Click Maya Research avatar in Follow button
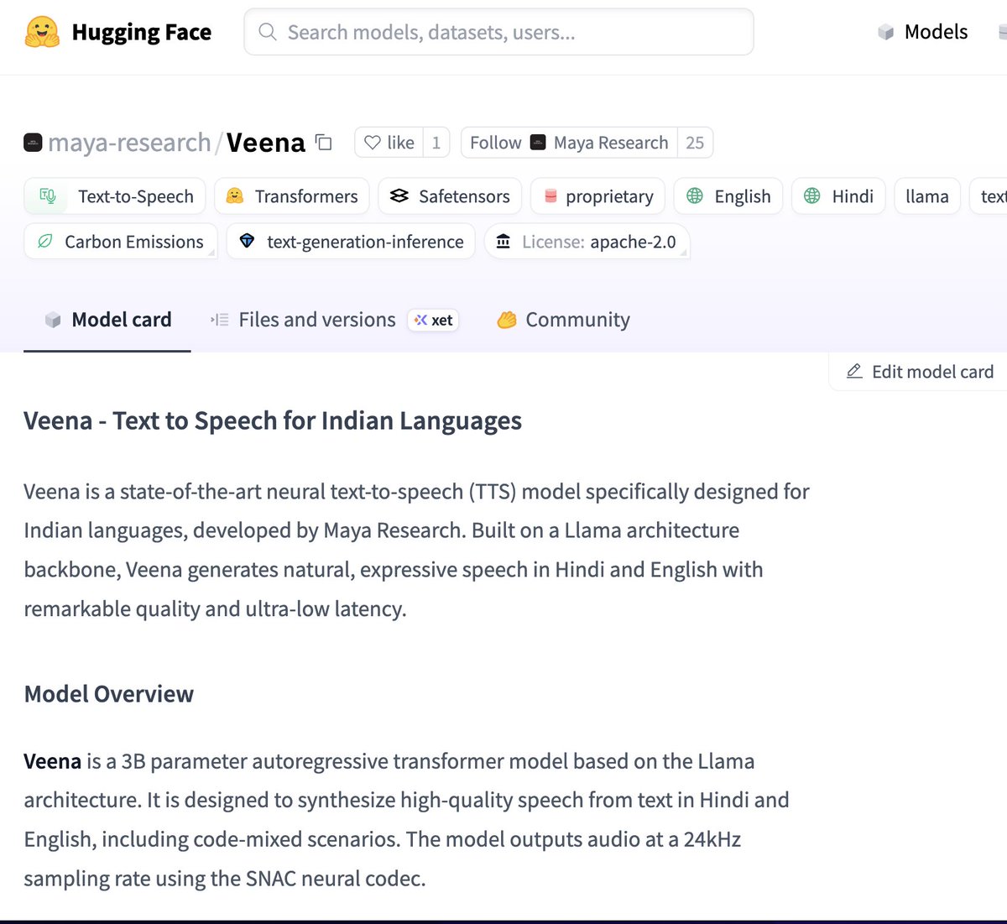 (538, 143)
